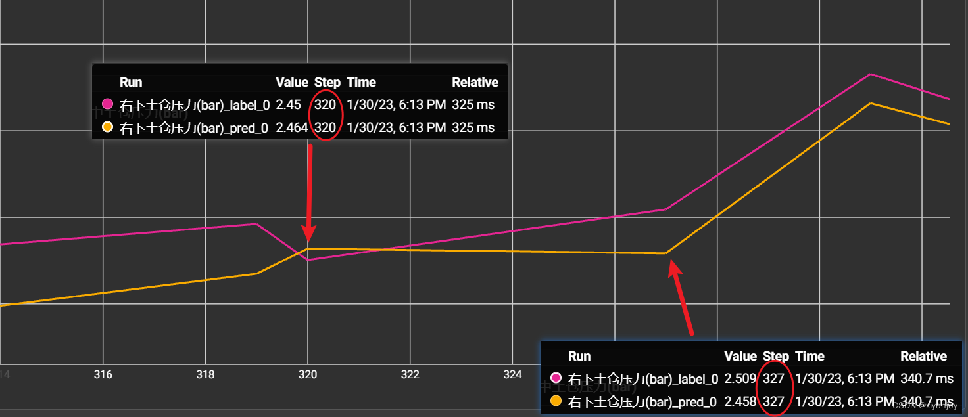Click '325 ms' in the pred_0 2.464 row

(x=473, y=127)
